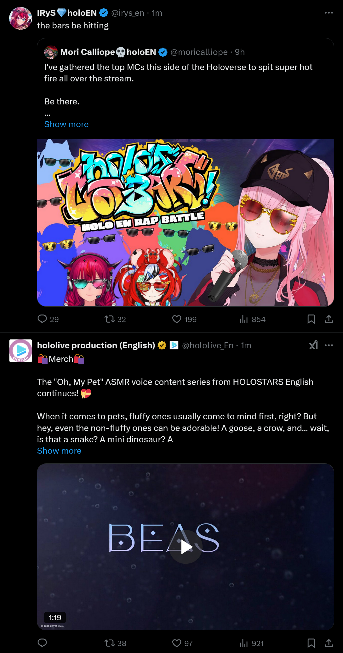Expand hololive Merch tweet with Show more
343x653 pixels.
[x=59, y=451]
